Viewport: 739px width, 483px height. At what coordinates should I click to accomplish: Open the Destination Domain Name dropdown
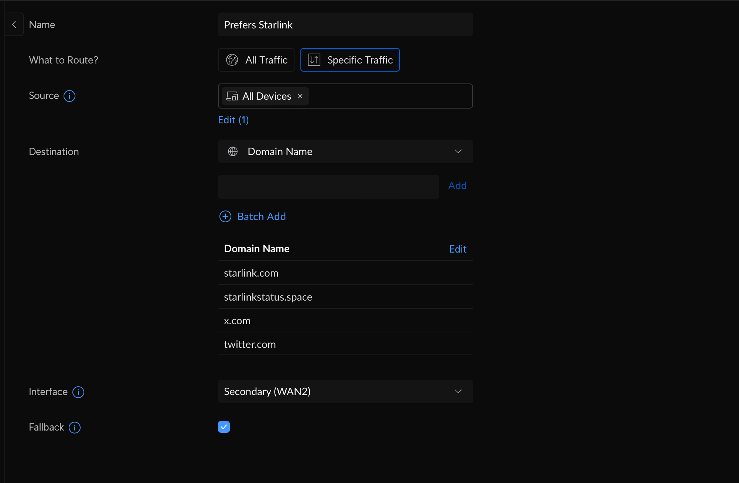[x=345, y=151]
